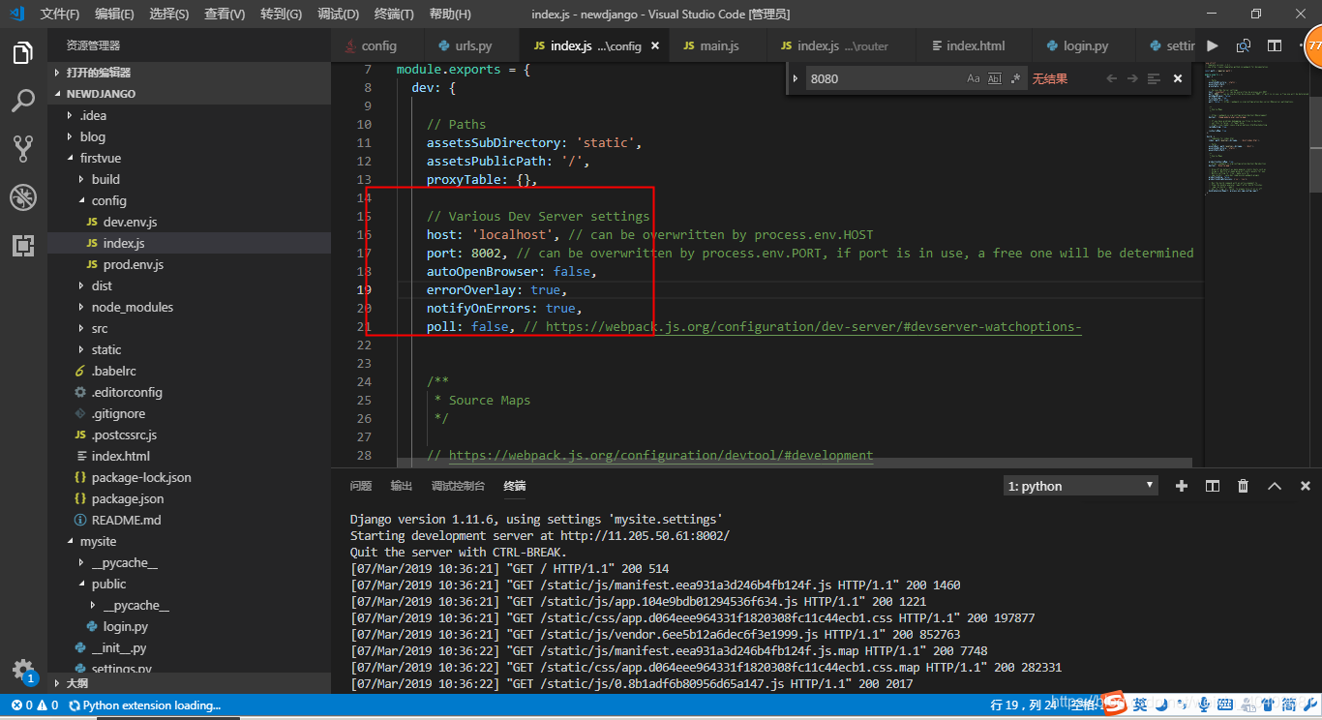
Task: Open the webpack devtool development link
Action: (x=660, y=455)
